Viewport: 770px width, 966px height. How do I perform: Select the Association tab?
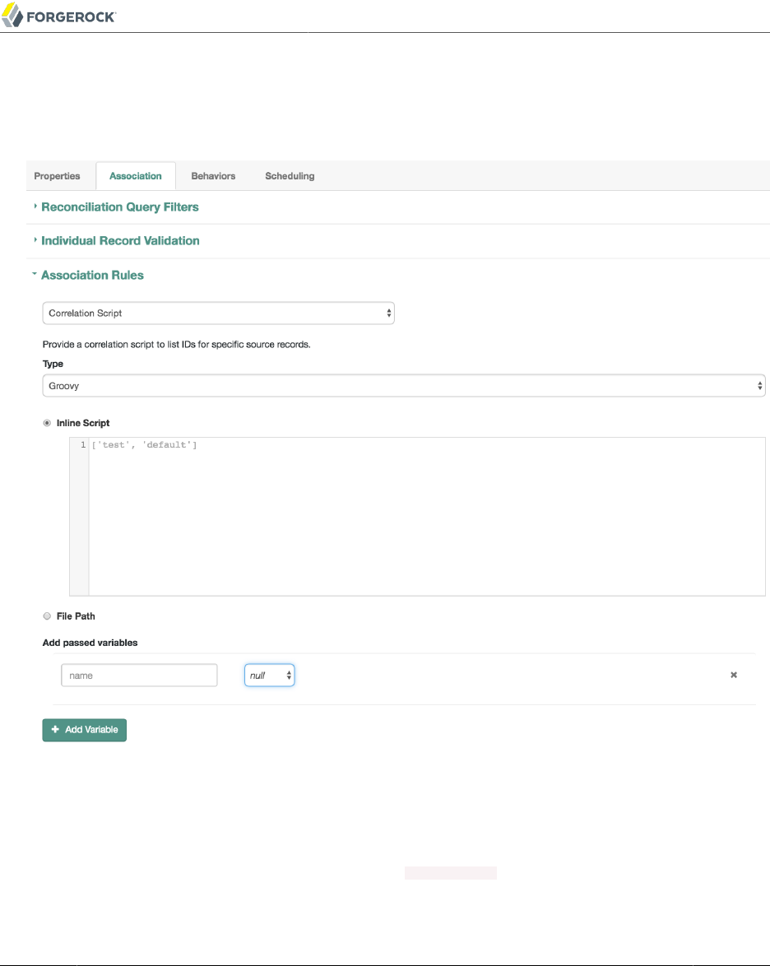[x=136, y=176]
